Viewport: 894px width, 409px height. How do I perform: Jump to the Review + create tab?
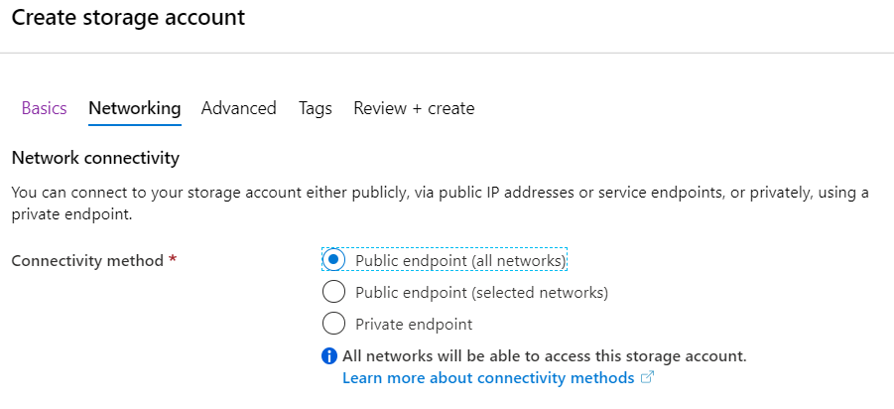point(414,108)
